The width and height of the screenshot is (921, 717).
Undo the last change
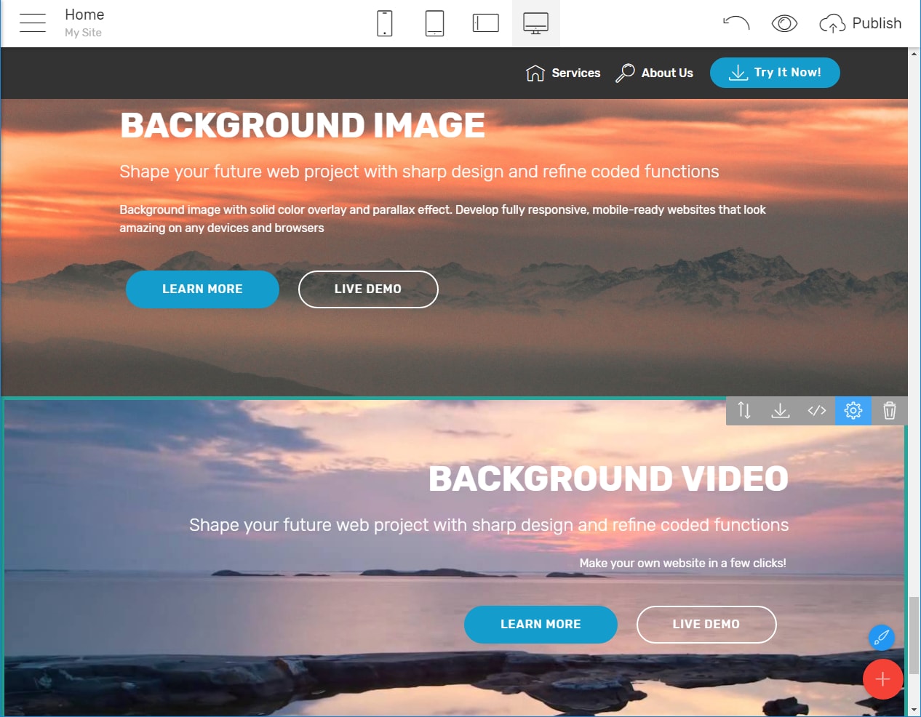(735, 23)
